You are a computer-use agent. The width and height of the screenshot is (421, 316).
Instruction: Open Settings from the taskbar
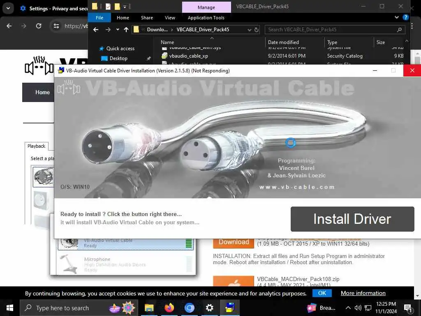[x=209, y=308]
